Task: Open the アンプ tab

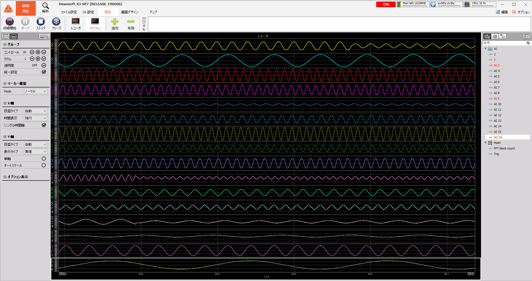Action: coord(153,12)
